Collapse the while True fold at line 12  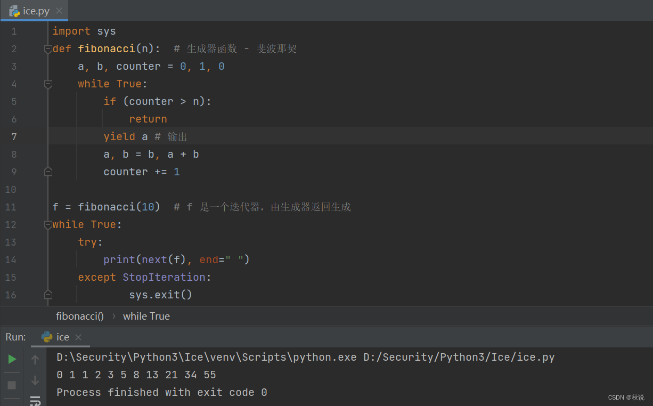[48, 225]
